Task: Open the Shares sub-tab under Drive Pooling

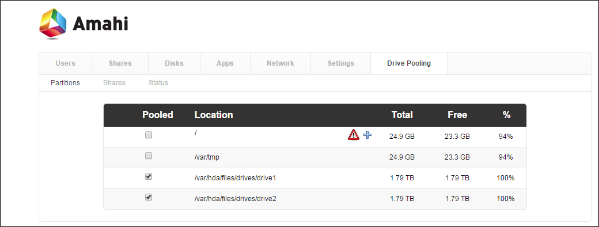Action: point(114,83)
